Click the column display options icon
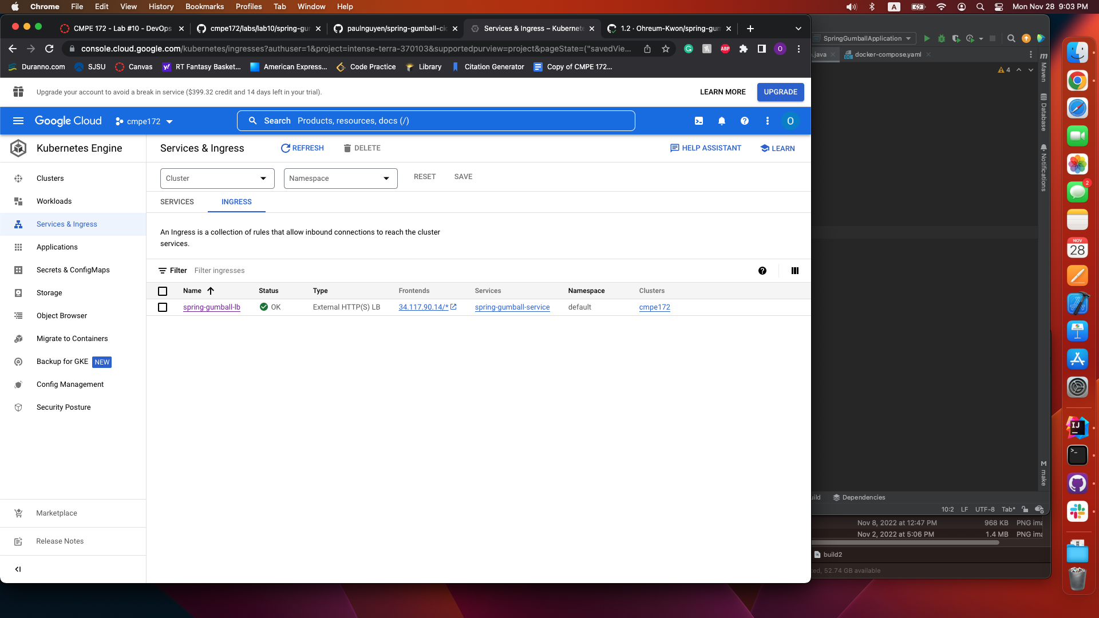 (x=795, y=271)
